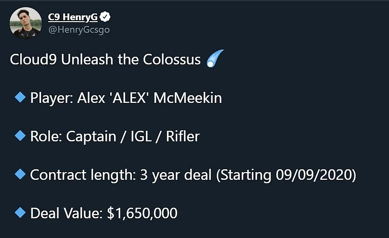The image size is (389, 238).
Task: Click the $1,650,000 deal amount
Action: click(x=142, y=213)
